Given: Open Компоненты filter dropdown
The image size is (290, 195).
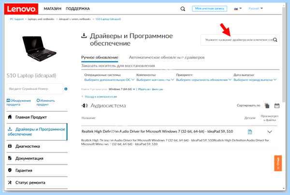Looking at the screenshot, I should pyautogui.click(x=155, y=80).
